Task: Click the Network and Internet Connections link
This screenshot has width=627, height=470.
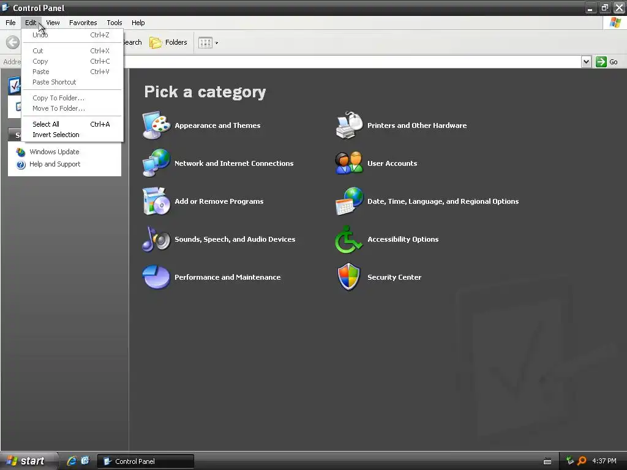Action: (x=234, y=163)
